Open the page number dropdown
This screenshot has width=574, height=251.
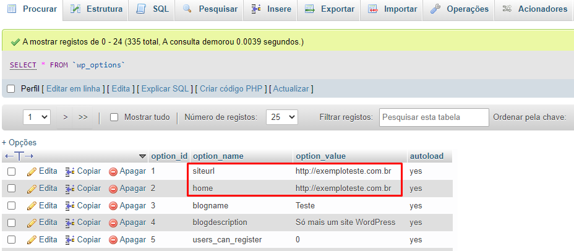pos(37,117)
